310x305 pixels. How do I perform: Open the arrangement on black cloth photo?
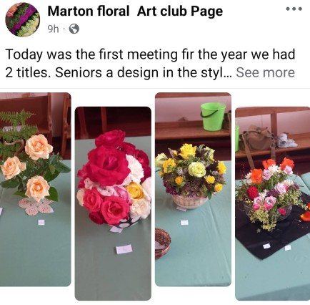pos(273,203)
